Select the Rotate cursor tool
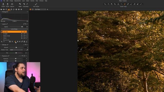 (118, 4)
